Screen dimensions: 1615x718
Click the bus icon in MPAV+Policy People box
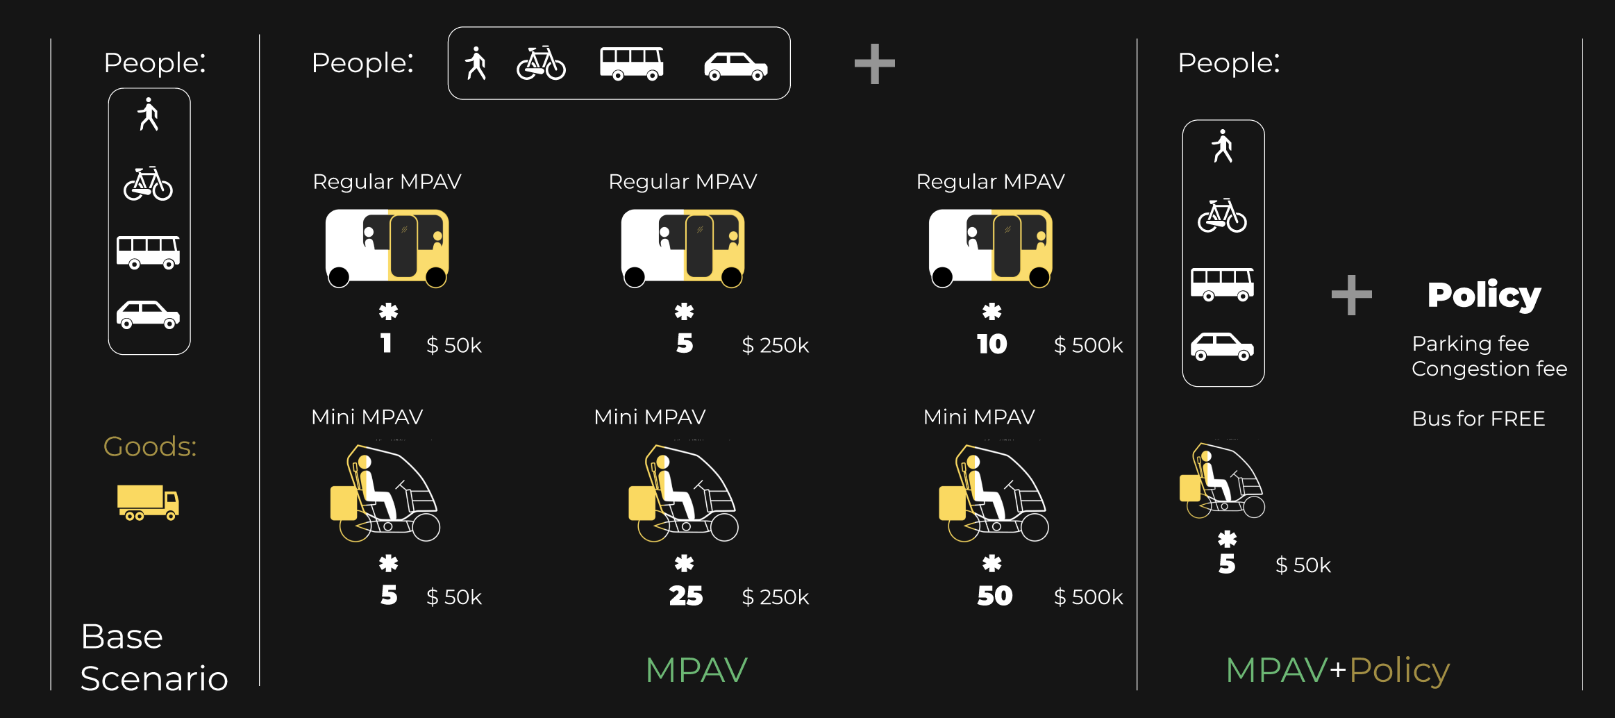[1222, 284]
